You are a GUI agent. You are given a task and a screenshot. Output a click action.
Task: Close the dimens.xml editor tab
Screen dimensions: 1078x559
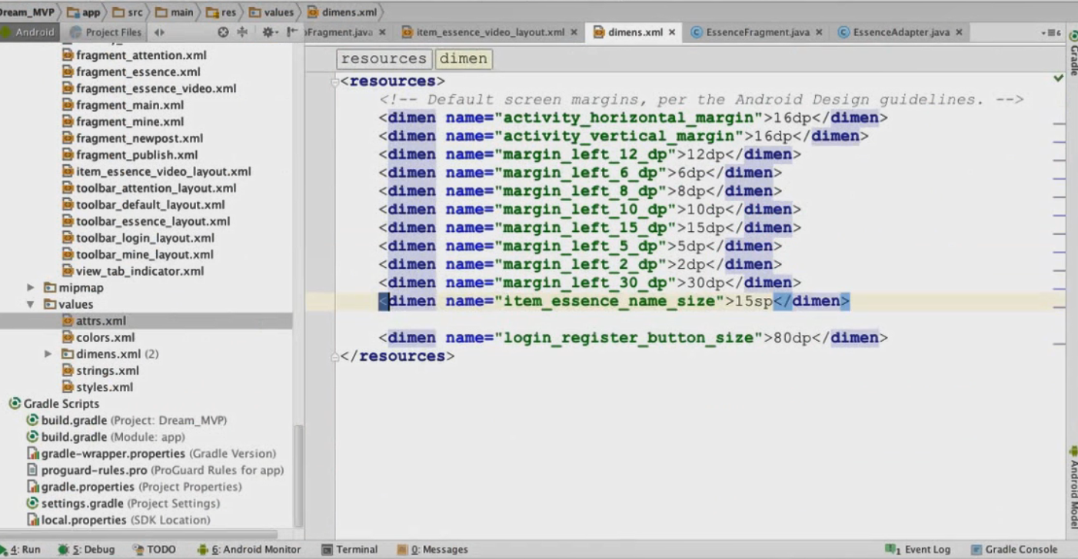pos(671,32)
